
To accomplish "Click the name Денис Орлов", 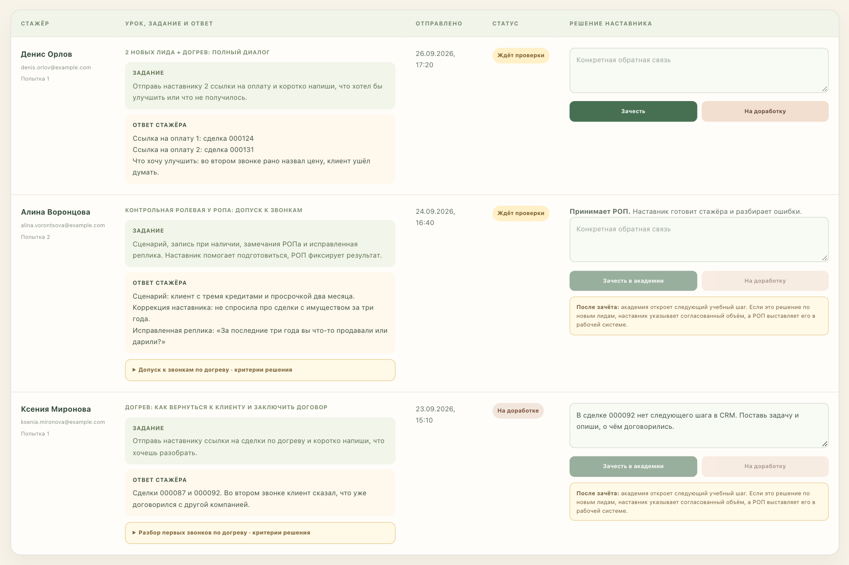I will point(46,54).
